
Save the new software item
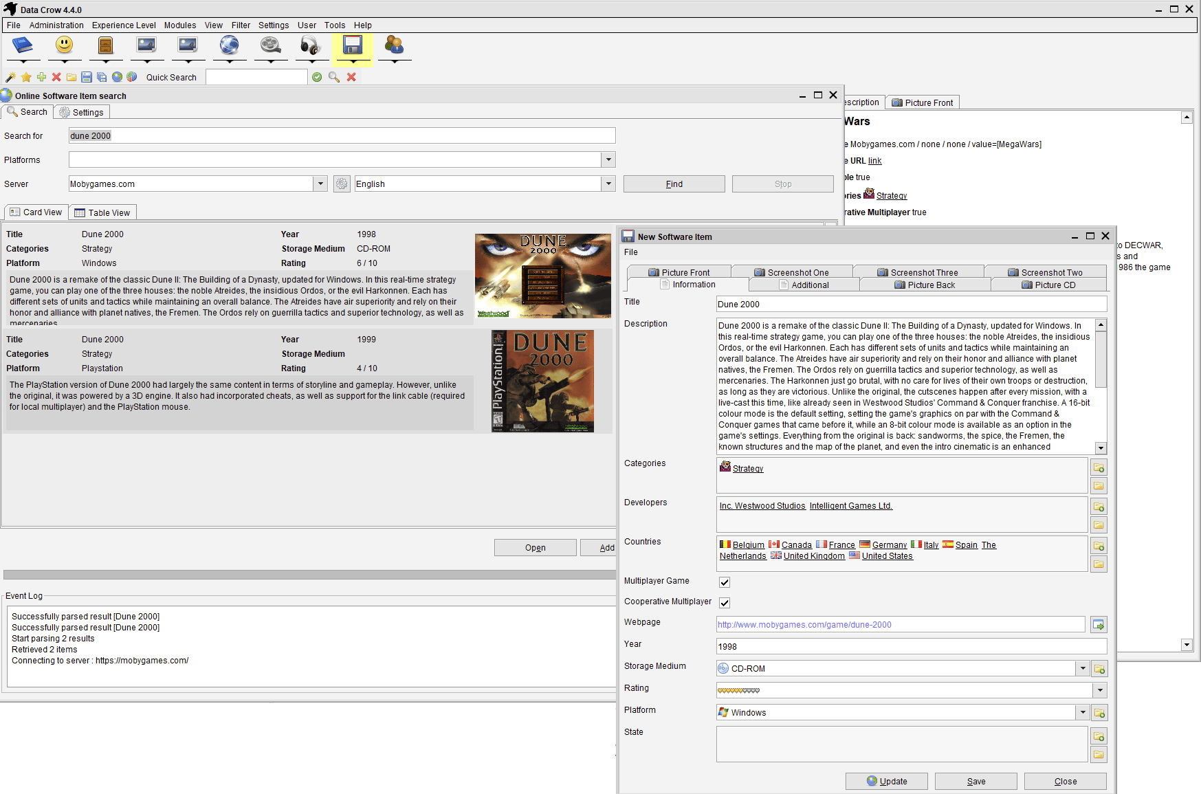point(976,782)
